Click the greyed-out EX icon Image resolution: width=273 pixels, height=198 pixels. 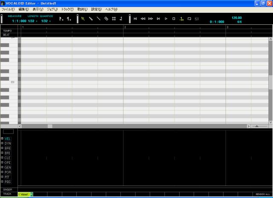(x=197, y=19)
